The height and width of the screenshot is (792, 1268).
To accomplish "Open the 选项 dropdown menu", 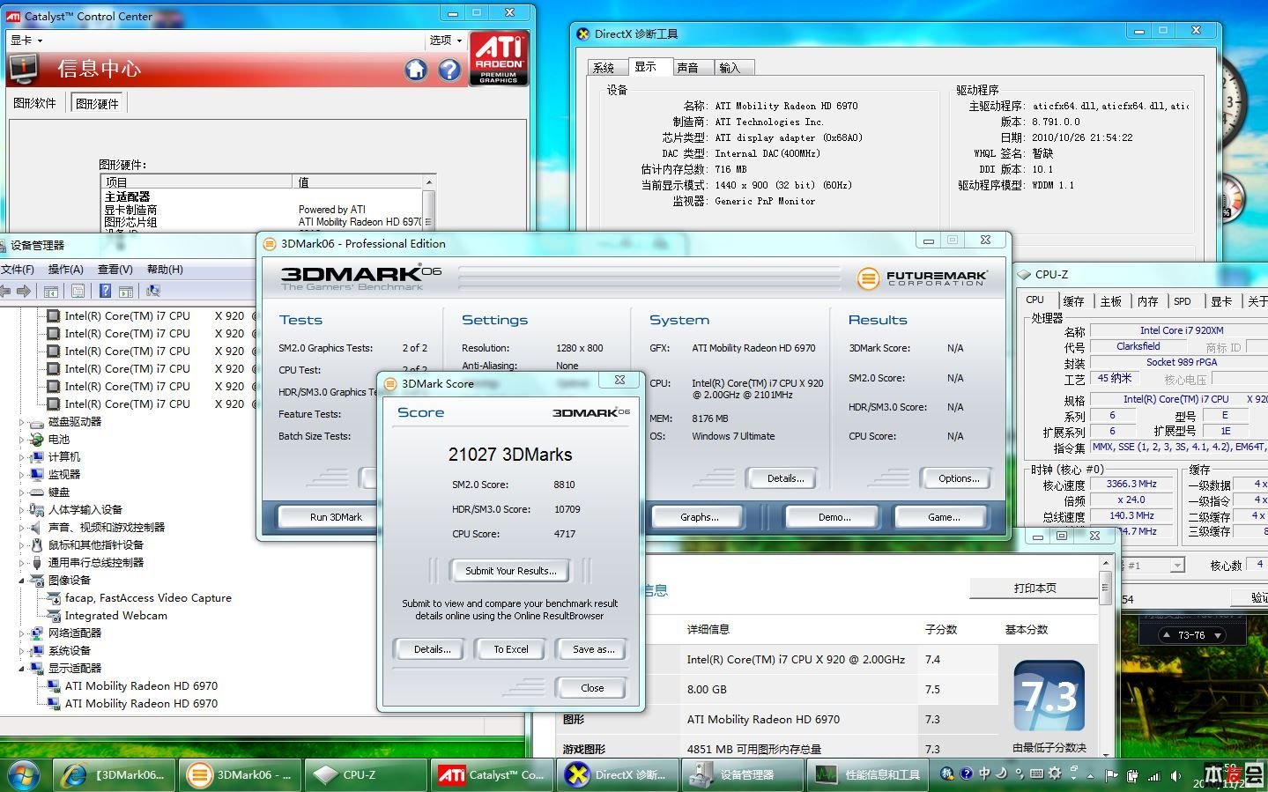I will pos(445,41).
